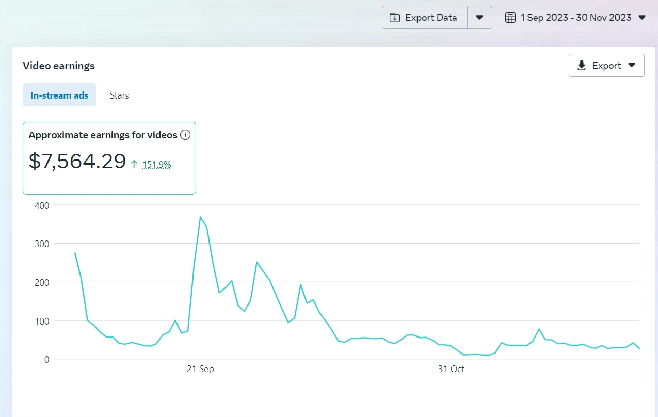This screenshot has width=658, height=417.
Task: Click the download icon in Export button
Action: click(x=582, y=66)
